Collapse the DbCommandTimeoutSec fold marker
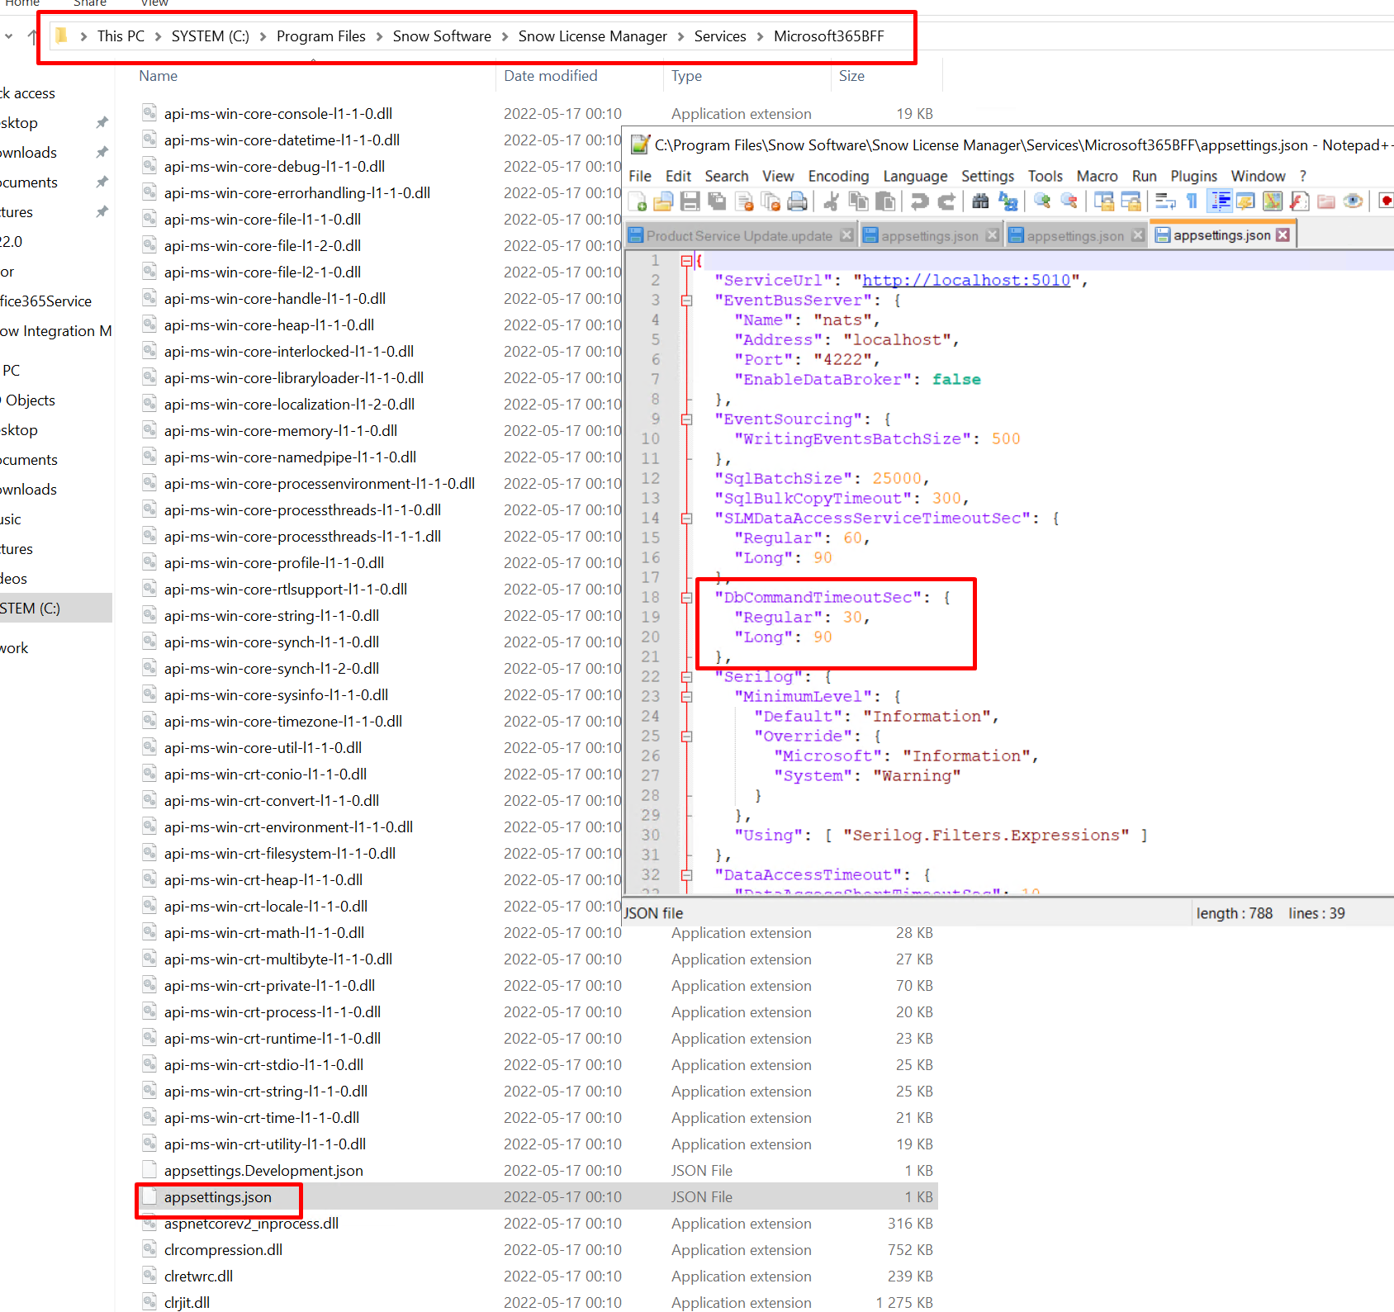Screen dimensions: 1394x1312 pyautogui.click(x=686, y=598)
